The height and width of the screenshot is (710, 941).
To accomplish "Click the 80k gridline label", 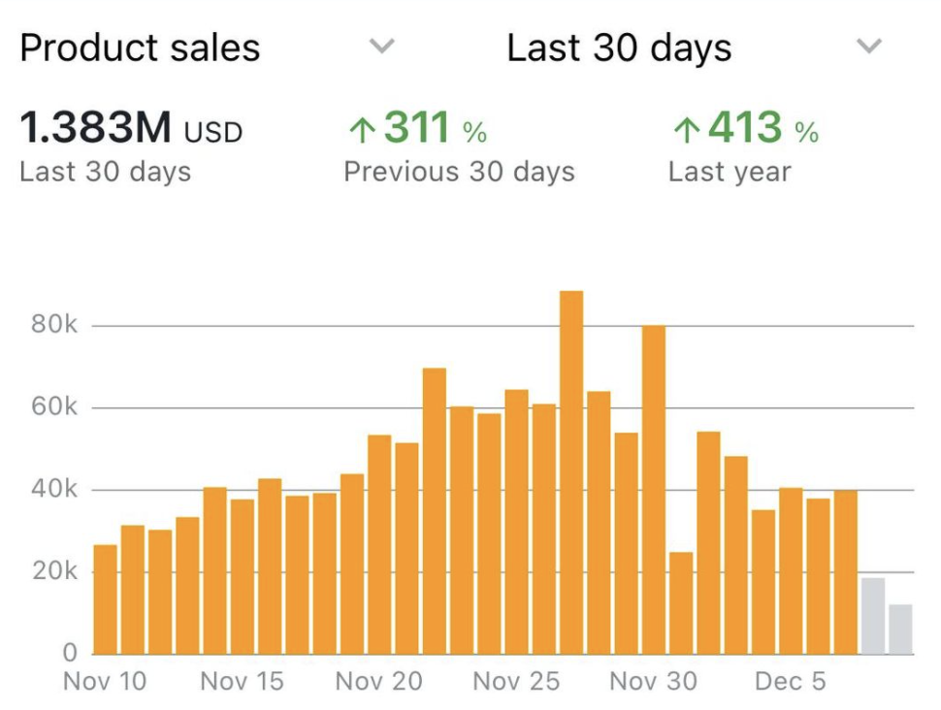I will point(54,325).
